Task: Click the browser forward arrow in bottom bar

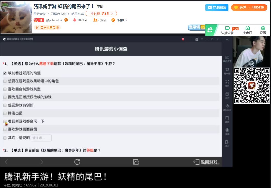Action: coord(42,162)
